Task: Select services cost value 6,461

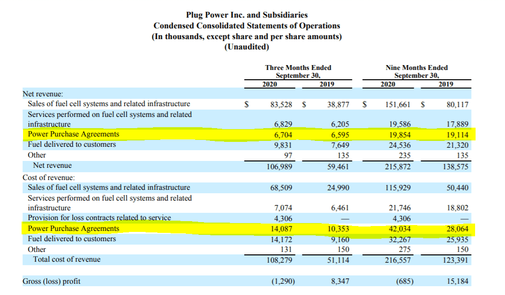Action: [x=340, y=208]
